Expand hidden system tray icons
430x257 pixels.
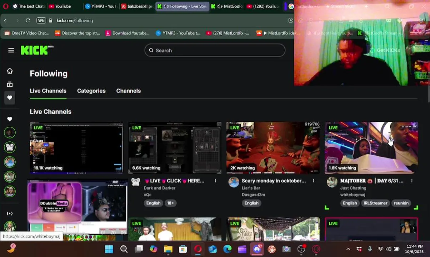coord(348,249)
